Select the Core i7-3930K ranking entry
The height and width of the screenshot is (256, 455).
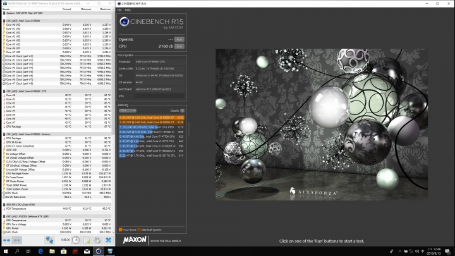(x=151, y=131)
